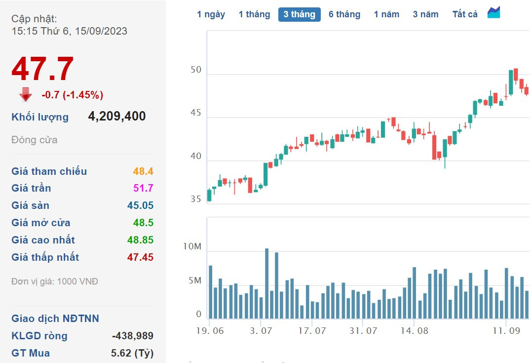The height and width of the screenshot is (363, 532).
Task: Choose the "3 năm" time range
Action: pos(425,14)
